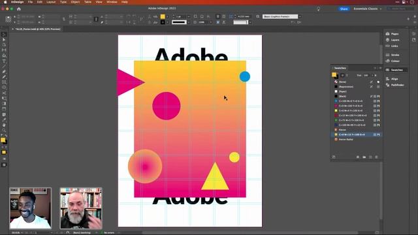Click the new swatch icon in Swatches panel

370,157
